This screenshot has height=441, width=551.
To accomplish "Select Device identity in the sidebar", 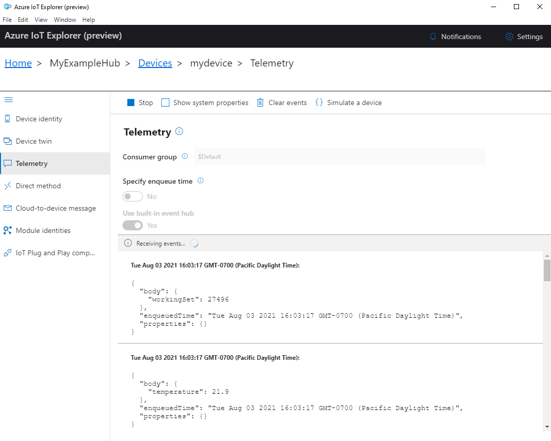I will [x=39, y=118].
